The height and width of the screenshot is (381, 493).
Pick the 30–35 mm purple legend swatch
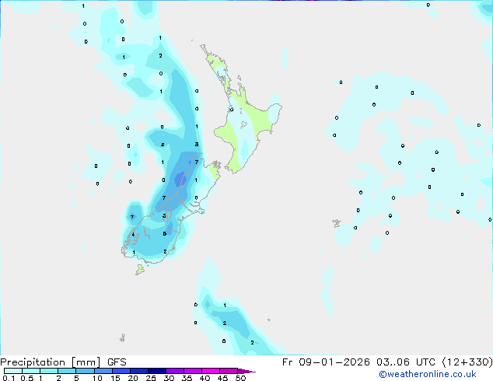[x=175, y=371]
